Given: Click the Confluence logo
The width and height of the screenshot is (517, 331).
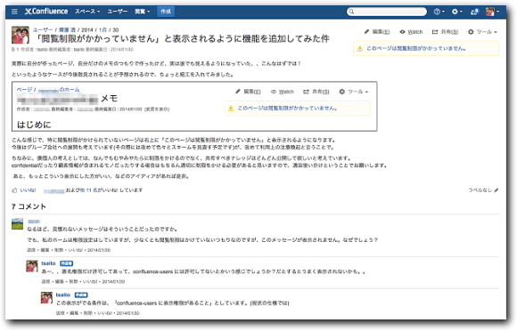Looking at the screenshot, I should click(x=46, y=12).
